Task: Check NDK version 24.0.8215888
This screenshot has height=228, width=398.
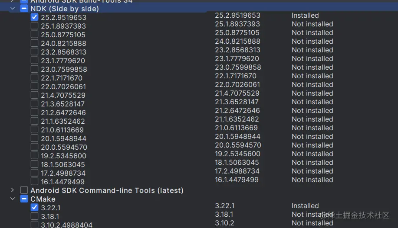Action: tap(35, 43)
